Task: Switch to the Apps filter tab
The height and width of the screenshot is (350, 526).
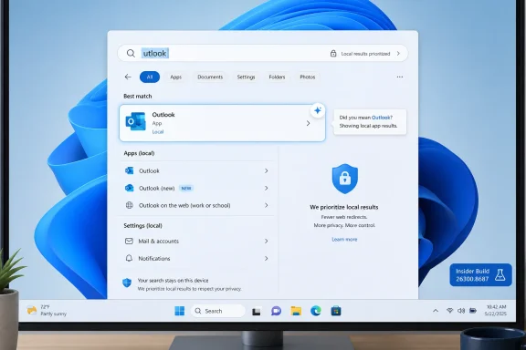Action: (x=175, y=77)
